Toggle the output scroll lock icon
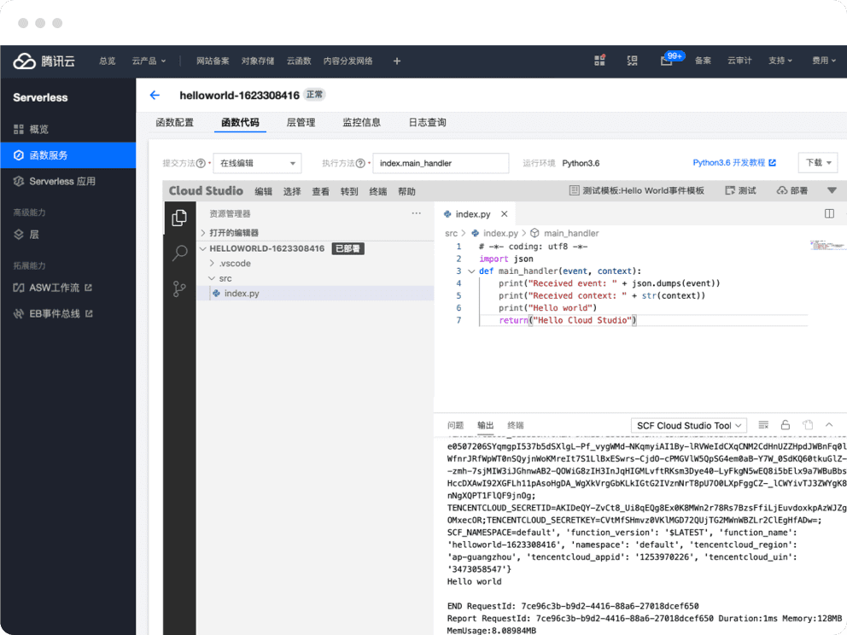 [x=786, y=425]
